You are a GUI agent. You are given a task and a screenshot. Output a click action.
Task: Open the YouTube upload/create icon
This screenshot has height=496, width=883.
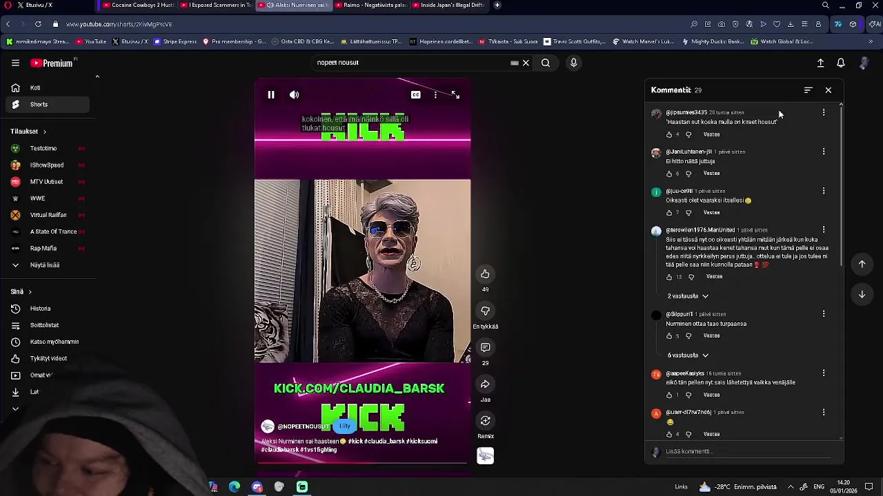click(820, 63)
